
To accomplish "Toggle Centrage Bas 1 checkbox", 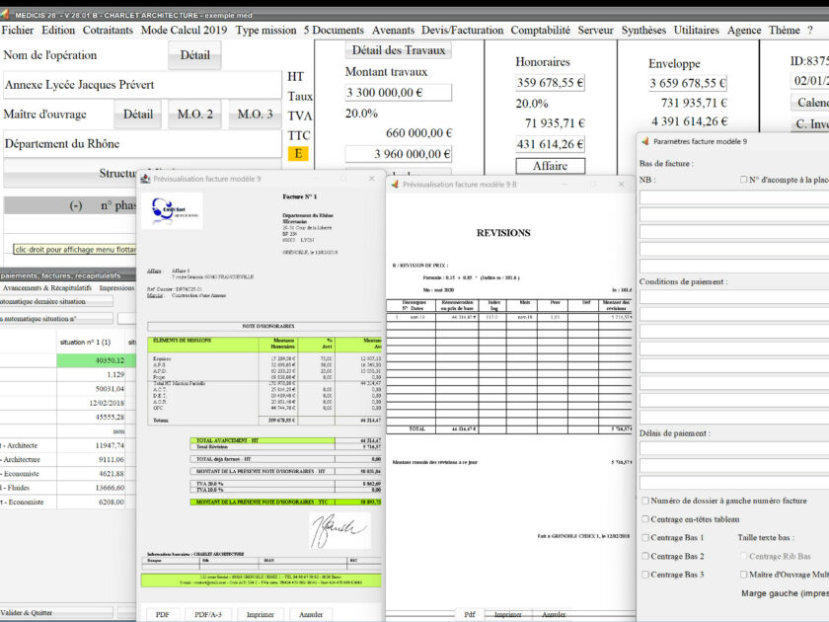I will click(x=645, y=537).
